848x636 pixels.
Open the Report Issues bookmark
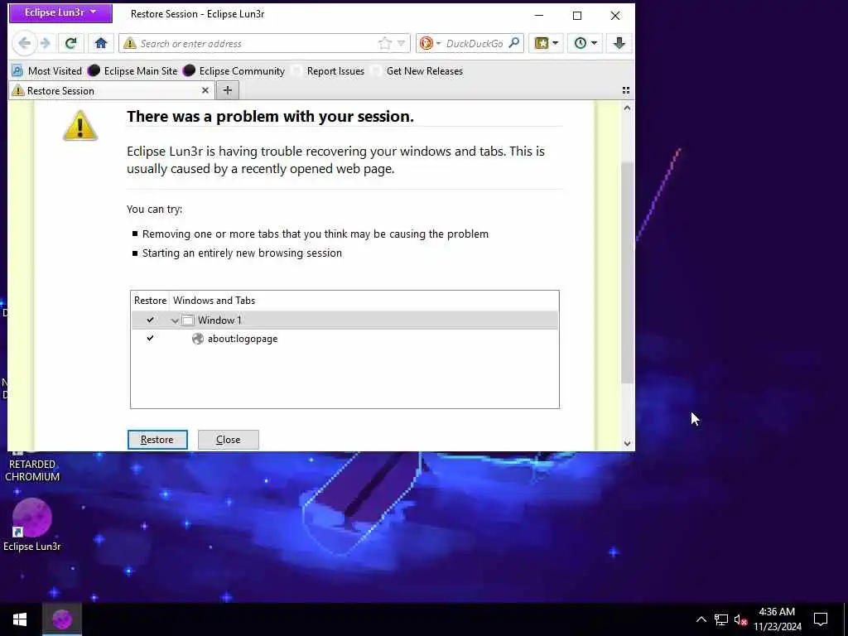(x=328, y=71)
